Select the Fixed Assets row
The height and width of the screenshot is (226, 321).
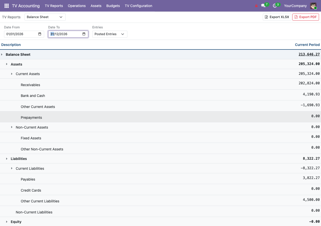[x=160, y=138]
